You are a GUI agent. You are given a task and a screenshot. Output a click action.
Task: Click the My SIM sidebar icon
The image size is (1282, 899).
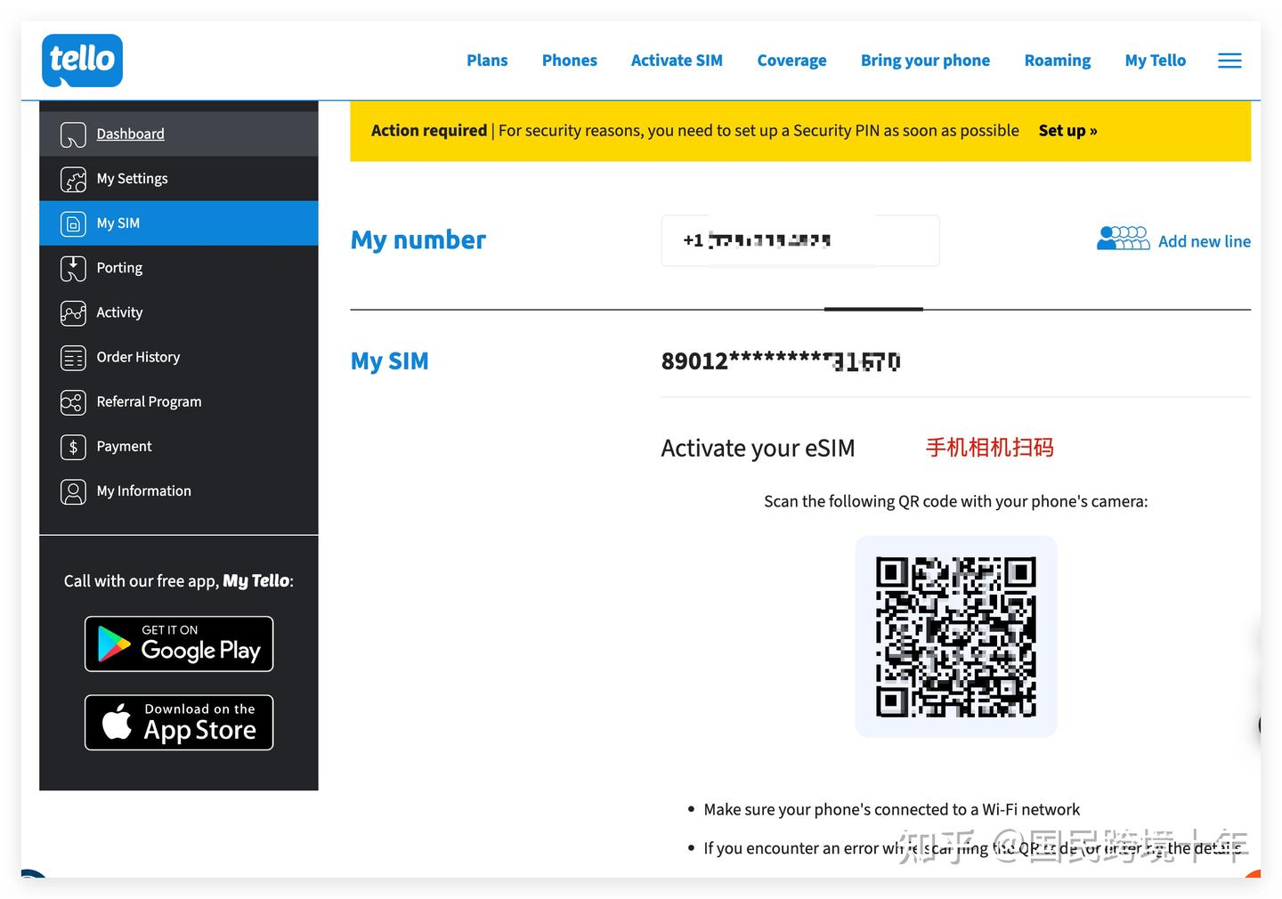(x=73, y=223)
